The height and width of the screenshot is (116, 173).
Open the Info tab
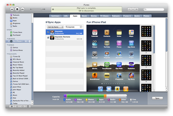(66, 16)
